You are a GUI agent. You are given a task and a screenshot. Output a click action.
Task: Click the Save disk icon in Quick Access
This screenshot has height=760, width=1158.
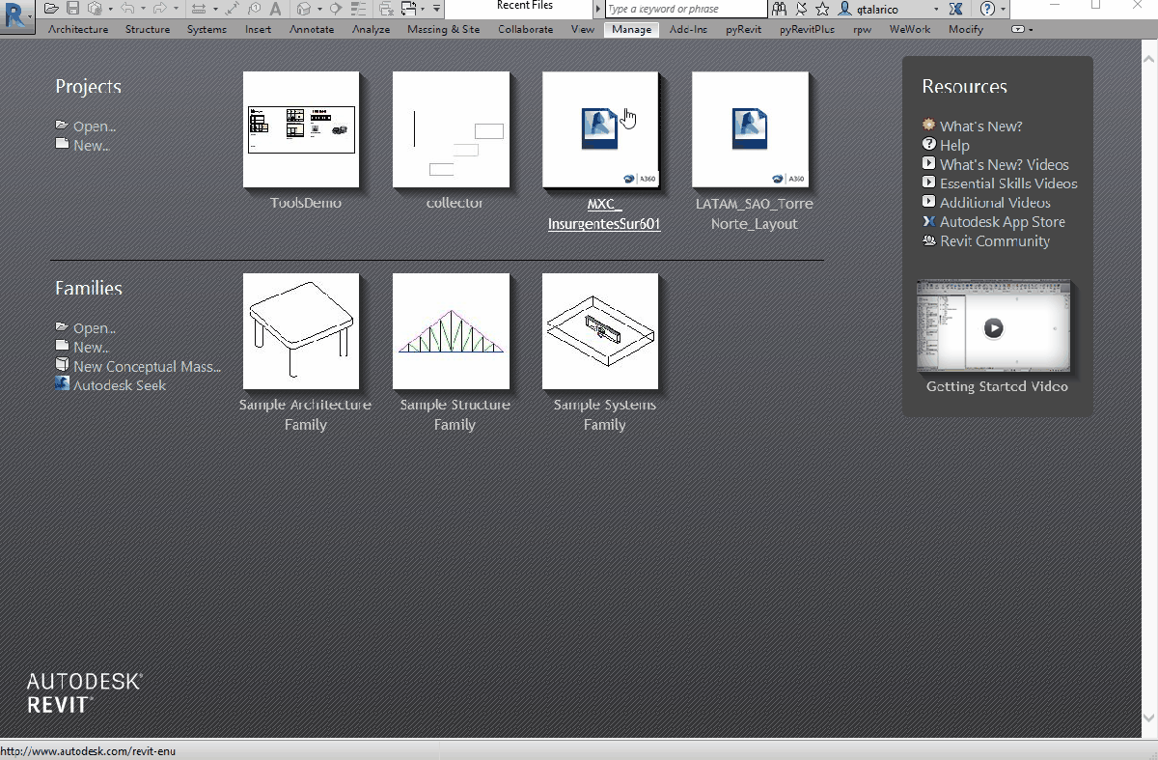click(x=72, y=9)
